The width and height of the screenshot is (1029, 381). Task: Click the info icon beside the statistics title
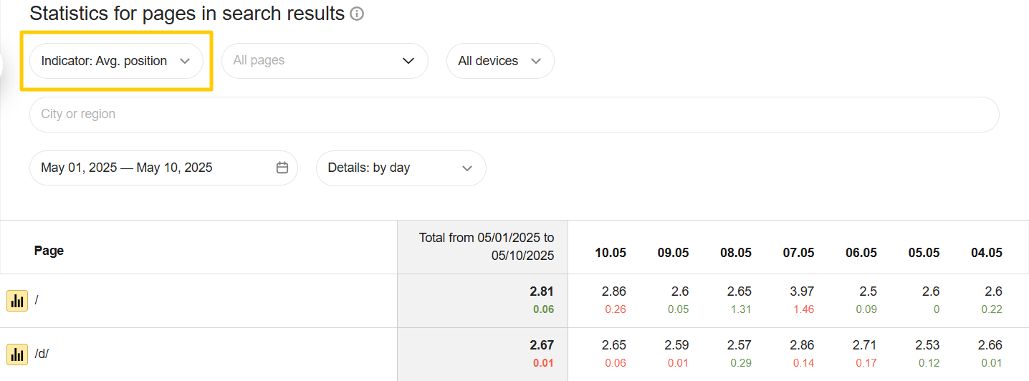click(x=357, y=14)
